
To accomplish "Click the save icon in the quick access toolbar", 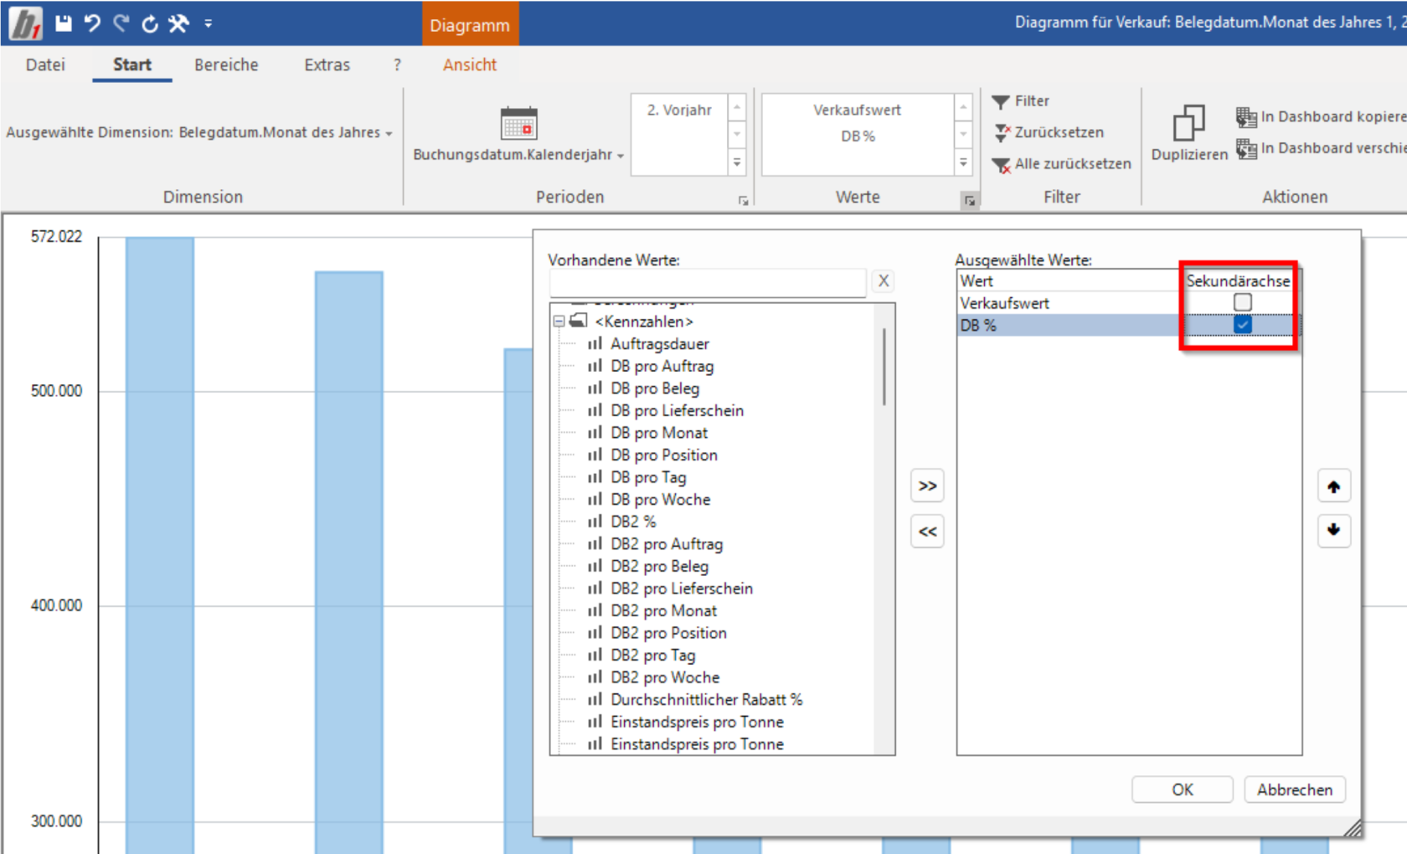I will (64, 23).
